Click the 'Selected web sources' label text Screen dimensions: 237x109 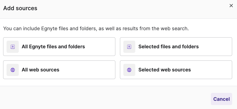tap(165, 70)
